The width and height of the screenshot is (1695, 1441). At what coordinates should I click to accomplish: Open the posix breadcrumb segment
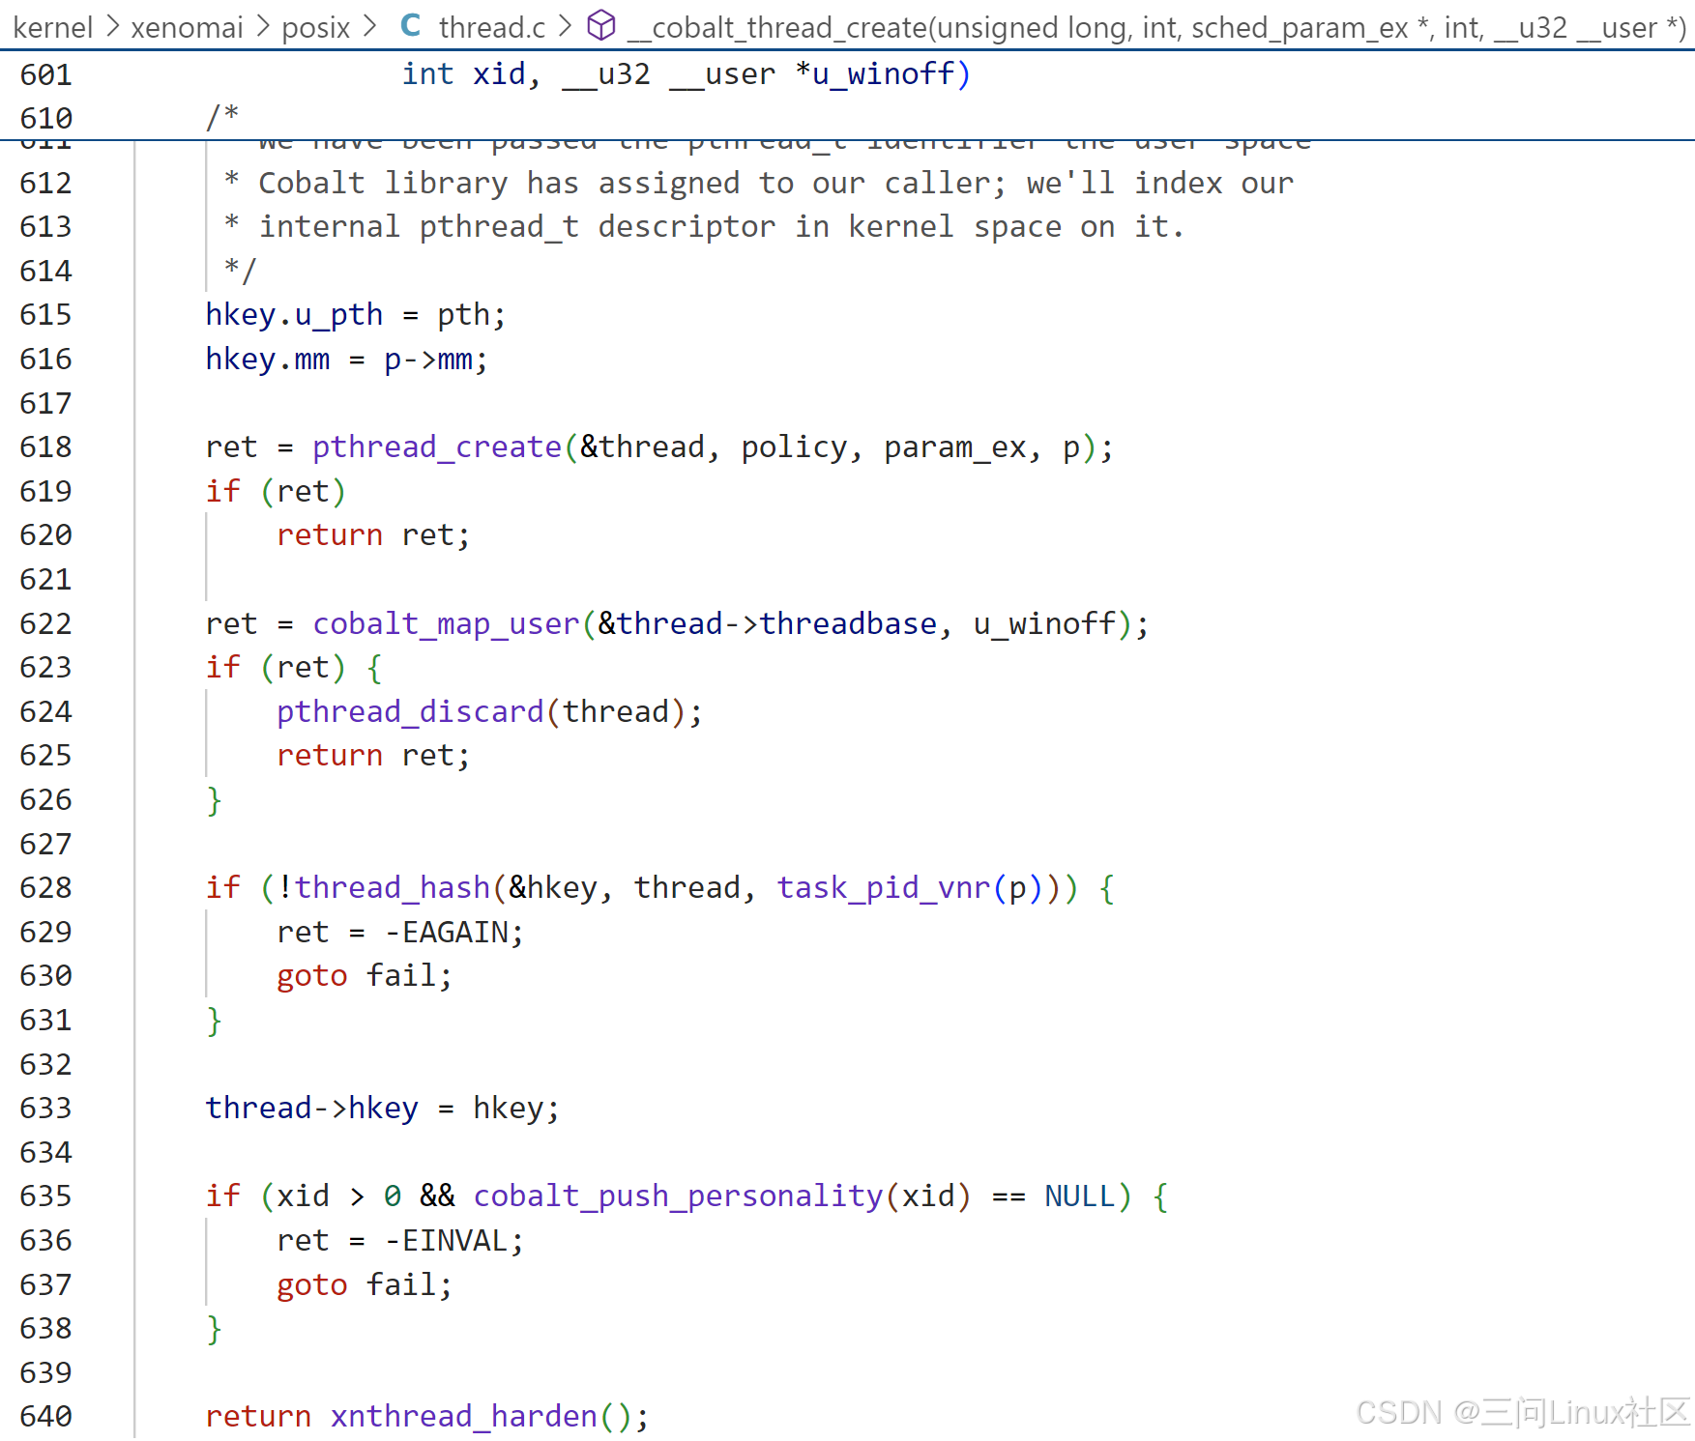(x=316, y=27)
